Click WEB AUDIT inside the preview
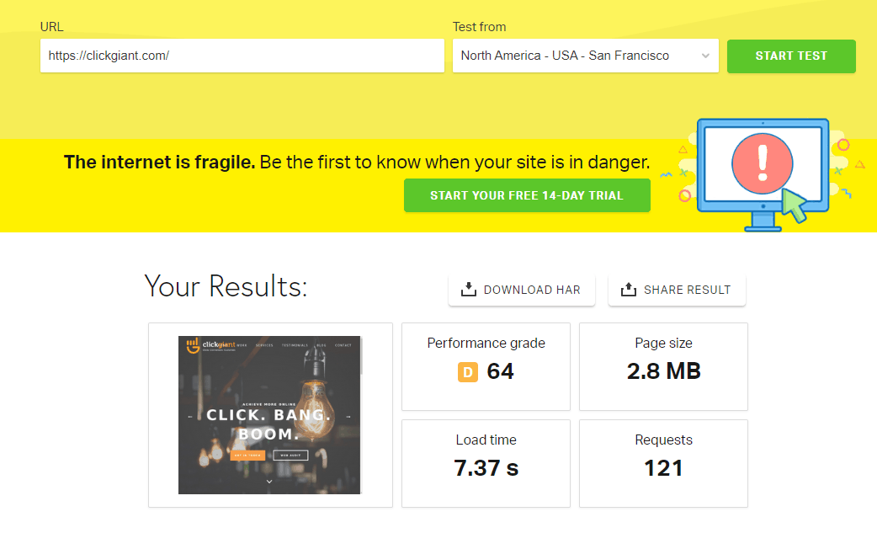This screenshot has width=877, height=533. tap(291, 456)
